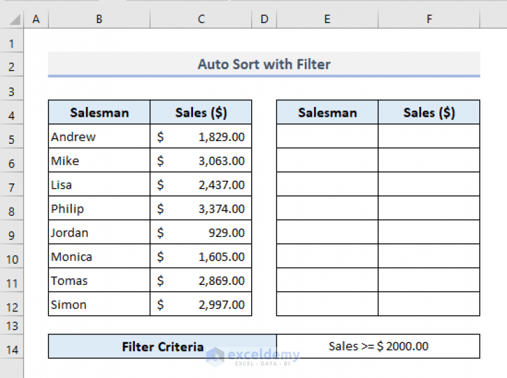Click the Filter Criteria label cell
Screen dimensions: 507x378
point(163,346)
